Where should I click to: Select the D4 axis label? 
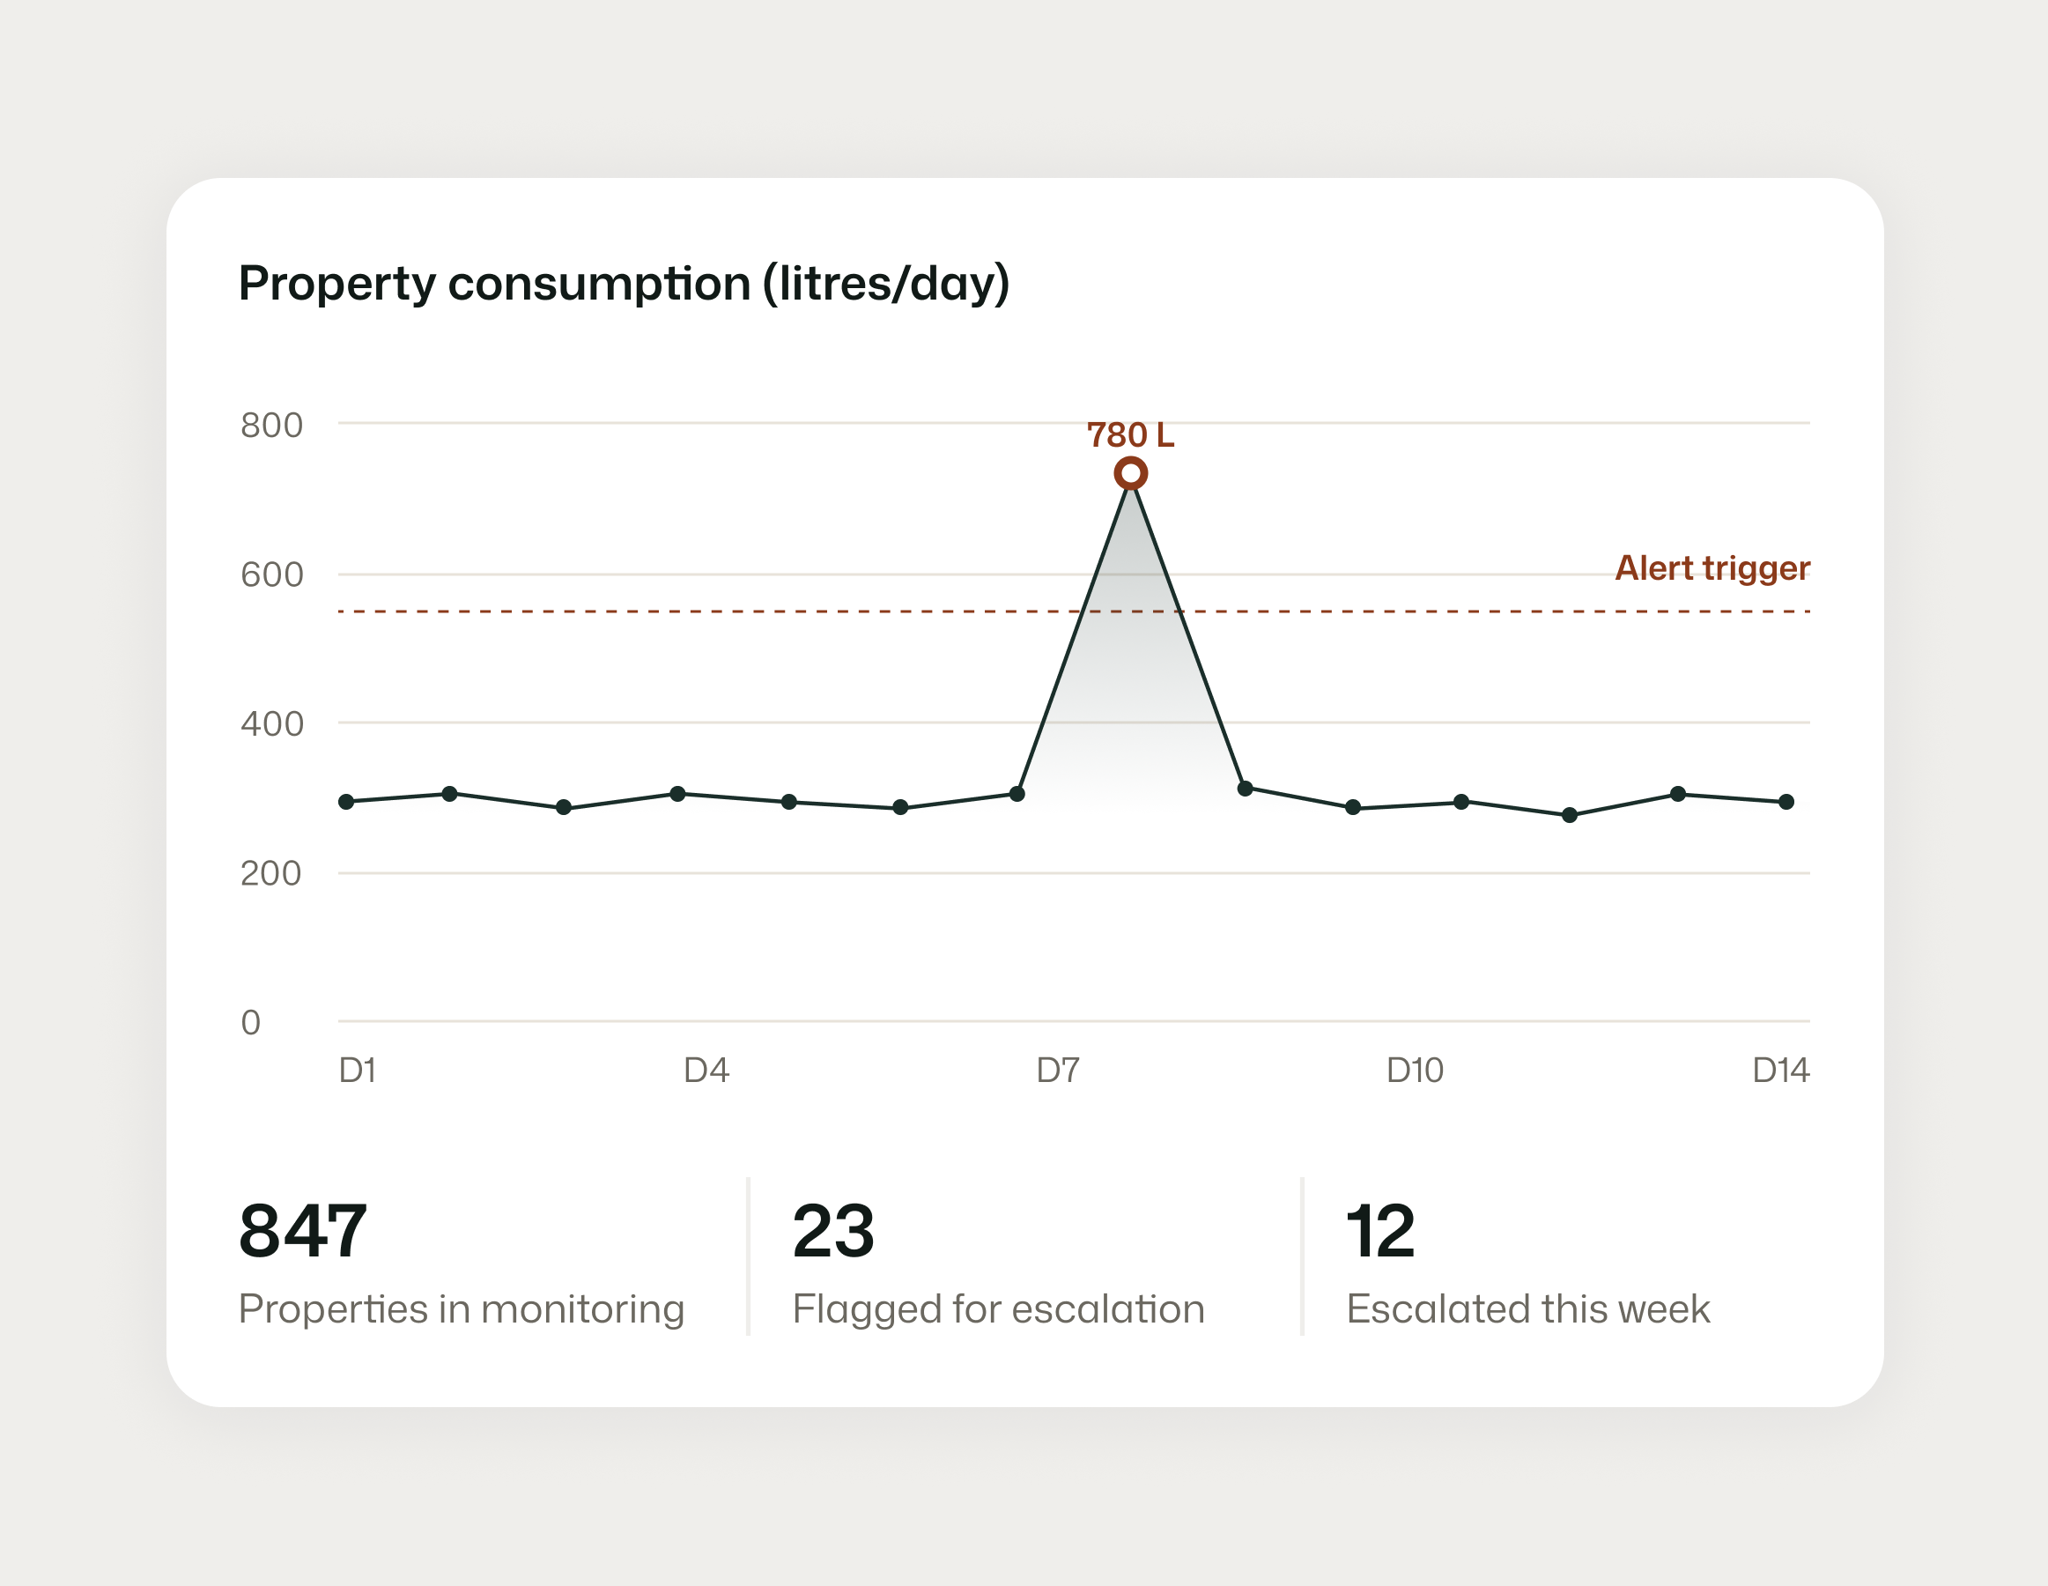(706, 1071)
